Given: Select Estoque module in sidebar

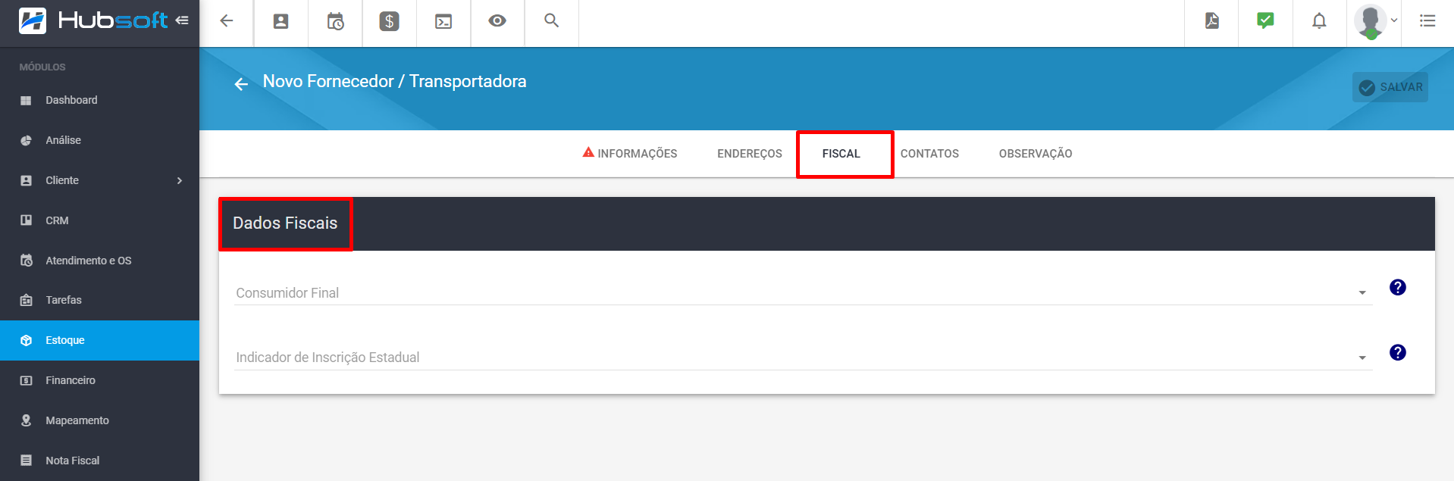Looking at the screenshot, I should click(x=99, y=340).
